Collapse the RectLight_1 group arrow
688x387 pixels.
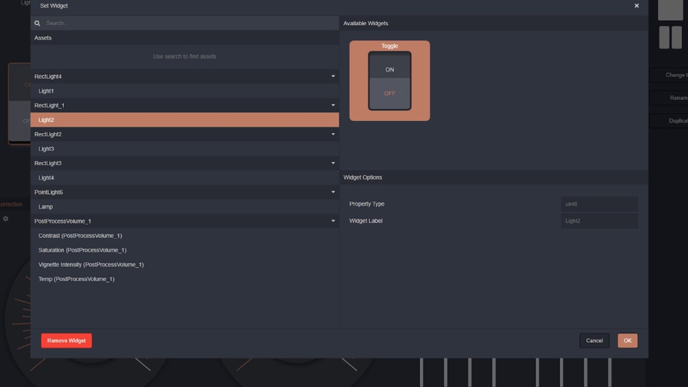(333, 105)
